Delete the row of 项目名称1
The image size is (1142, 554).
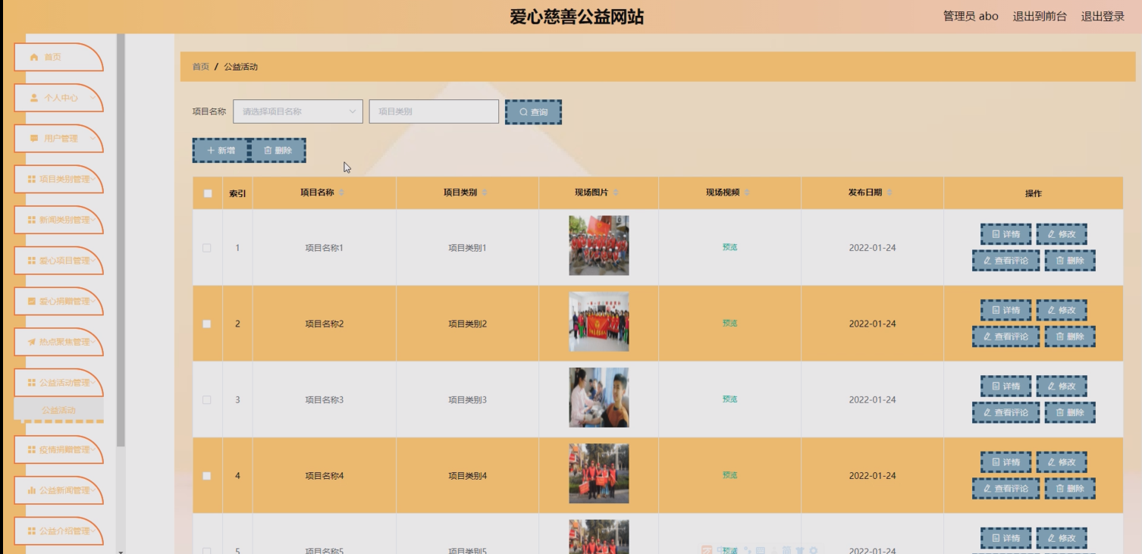click(1070, 261)
